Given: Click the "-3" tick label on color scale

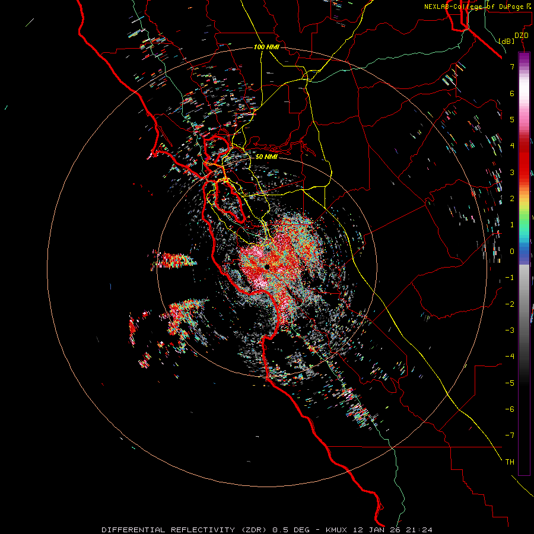Looking at the screenshot, I should 510,330.
